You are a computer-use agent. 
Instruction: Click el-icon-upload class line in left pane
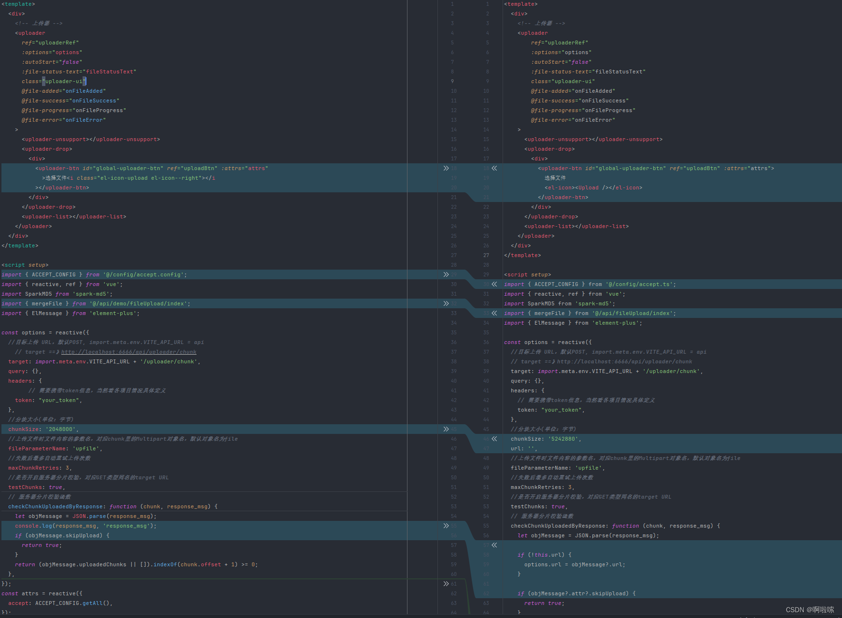click(x=128, y=178)
